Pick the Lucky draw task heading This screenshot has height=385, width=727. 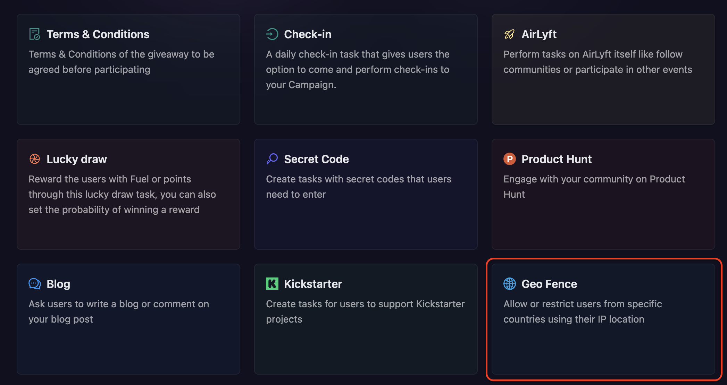click(x=77, y=159)
